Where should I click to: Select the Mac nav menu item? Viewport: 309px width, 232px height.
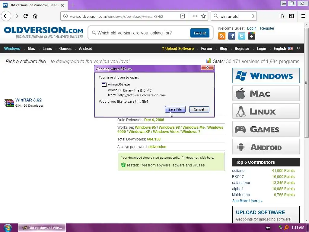pyautogui.click(x=31, y=49)
